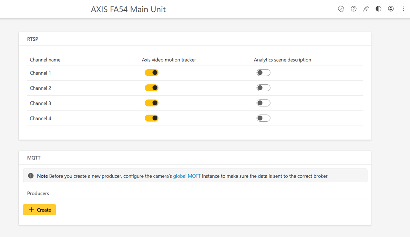Open the three-dot more options menu
410x237 pixels.
coord(403,9)
